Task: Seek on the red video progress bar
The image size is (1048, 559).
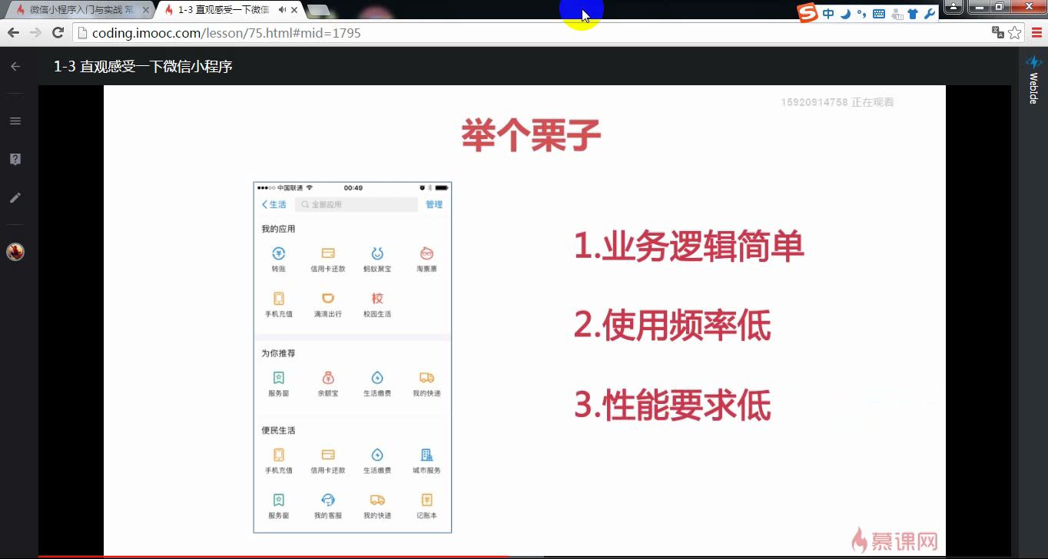Action: (273, 557)
